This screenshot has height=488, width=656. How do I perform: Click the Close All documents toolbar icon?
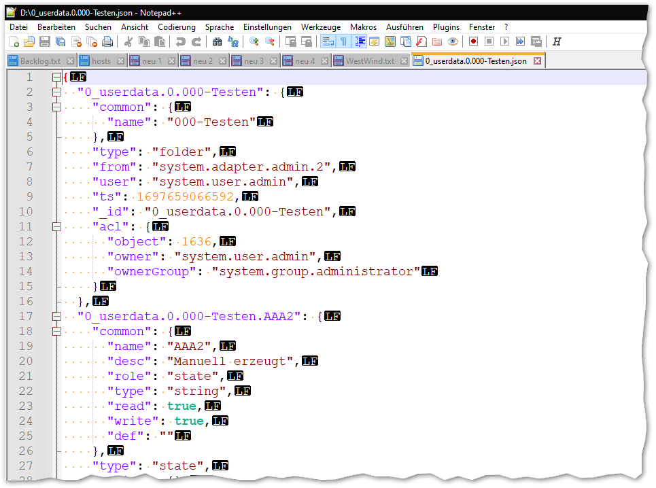tap(92, 42)
